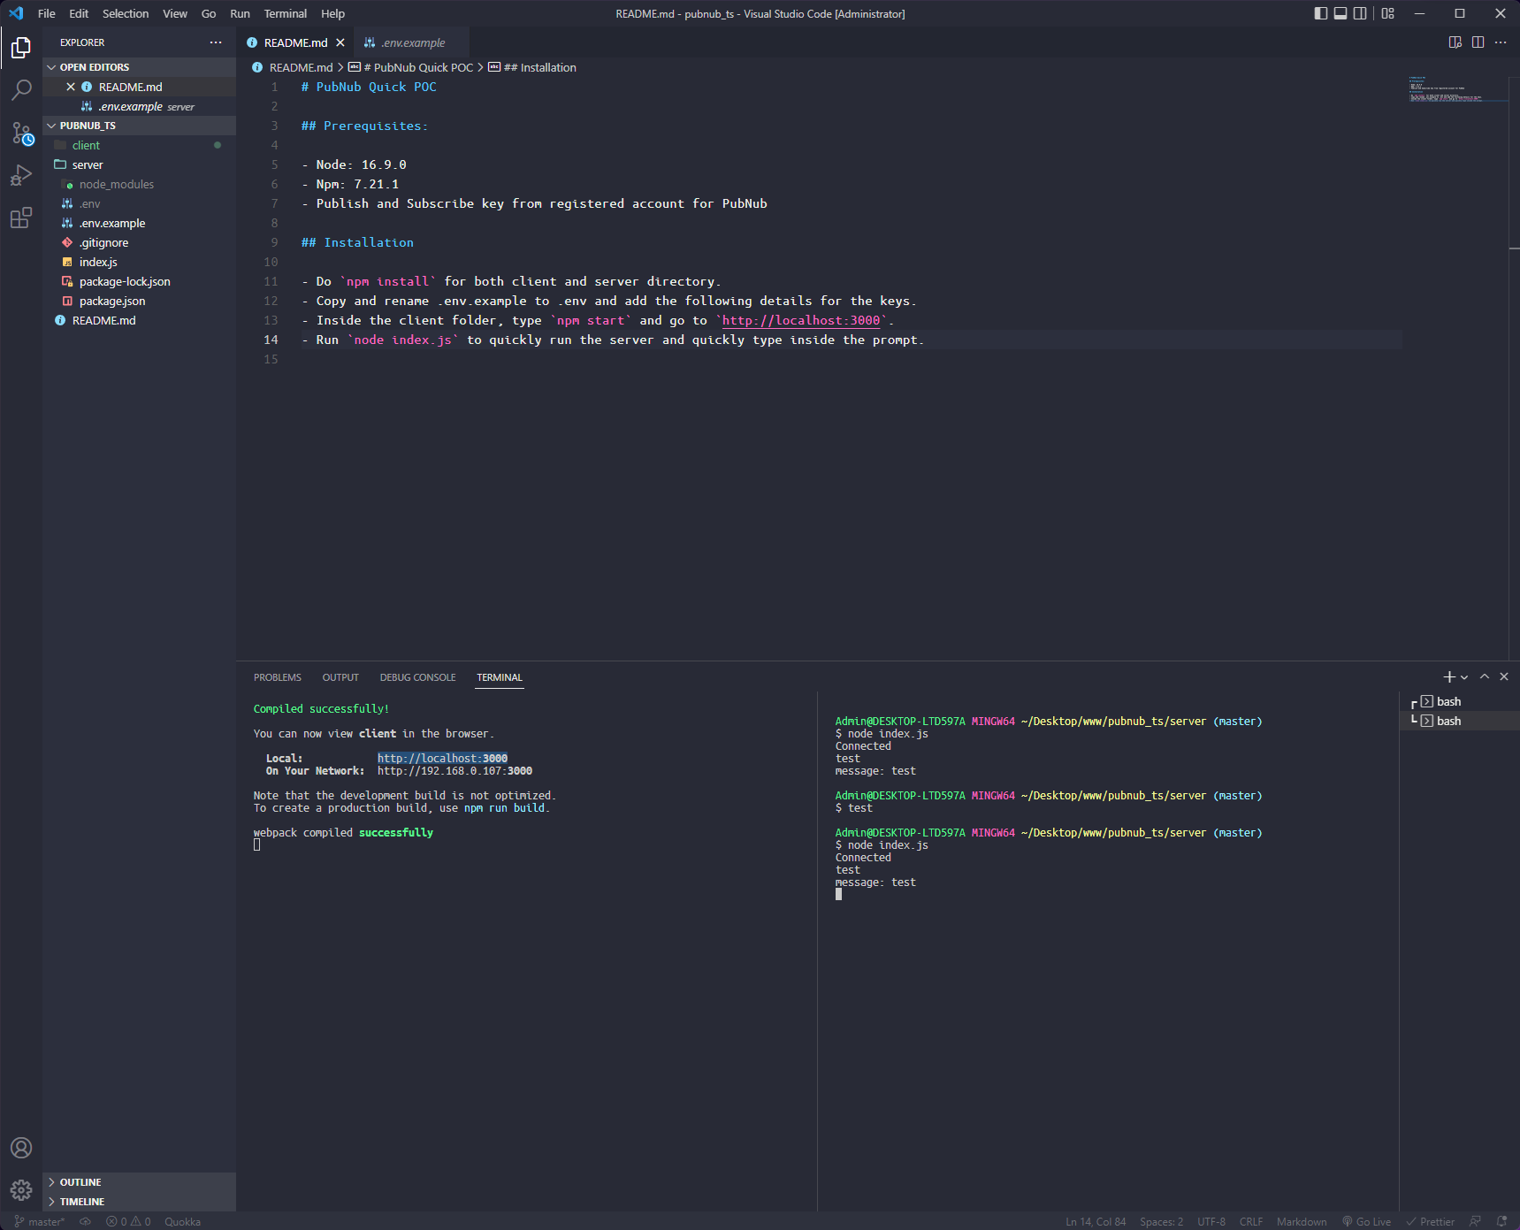Image resolution: width=1520 pixels, height=1230 pixels.
Task: Open the Help menu
Action: coord(332,13)
